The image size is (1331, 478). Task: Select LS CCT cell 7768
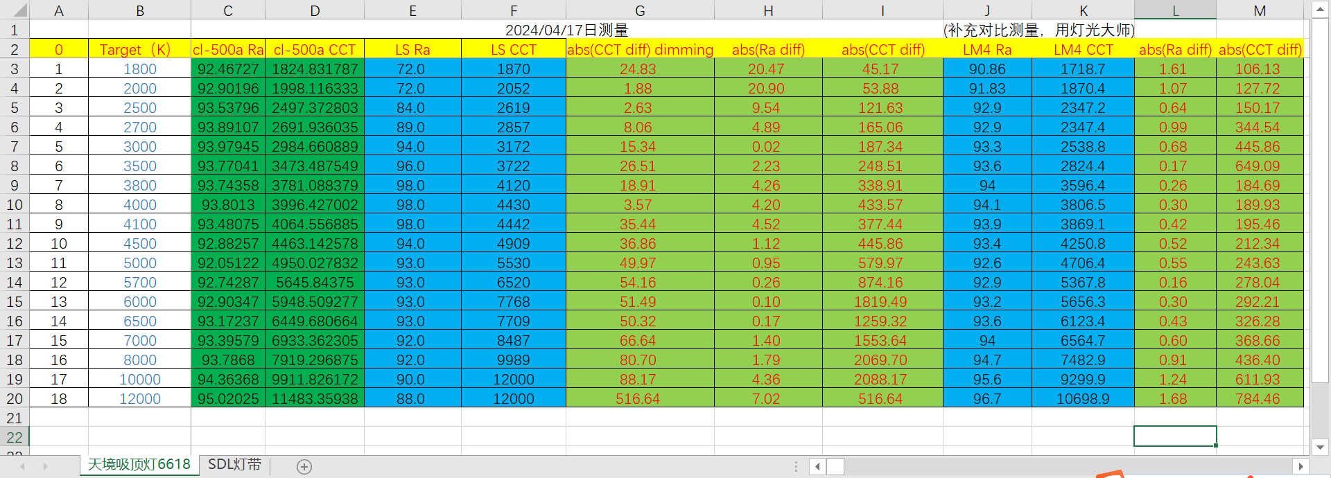pos(514,301)
